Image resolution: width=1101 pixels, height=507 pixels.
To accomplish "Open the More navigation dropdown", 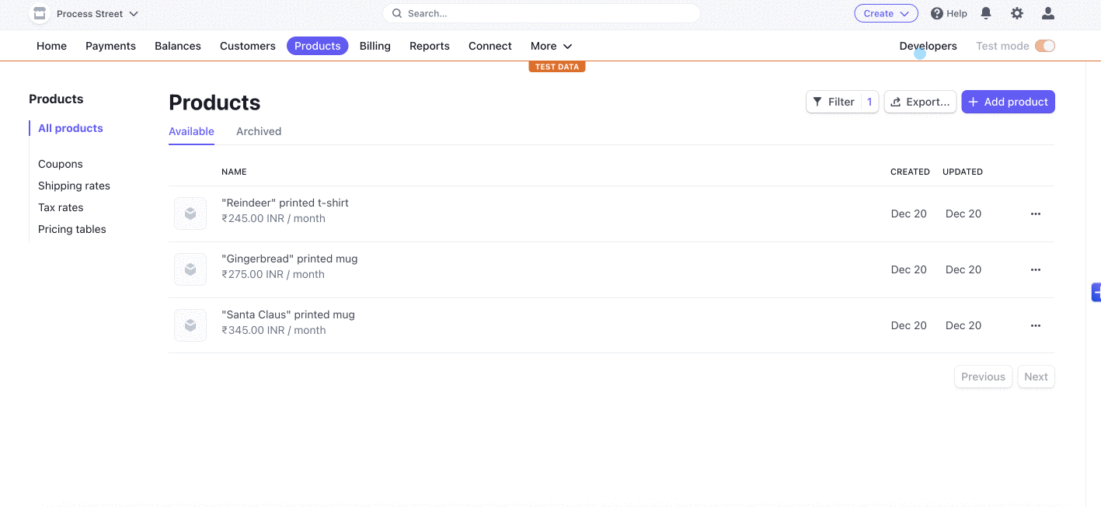I will (551, 46).
